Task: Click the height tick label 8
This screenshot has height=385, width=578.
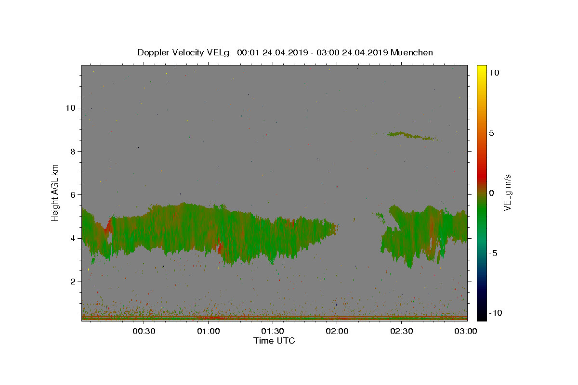Action: tap(73, 151)
